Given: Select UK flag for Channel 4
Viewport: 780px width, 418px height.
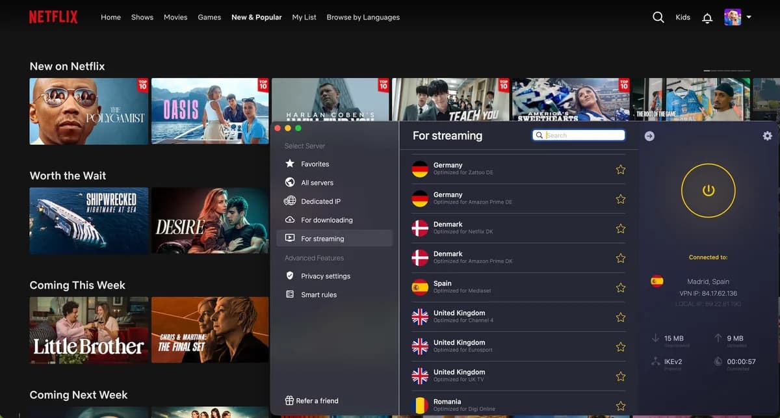Looking at the screenshot, I should pos(421,317).
